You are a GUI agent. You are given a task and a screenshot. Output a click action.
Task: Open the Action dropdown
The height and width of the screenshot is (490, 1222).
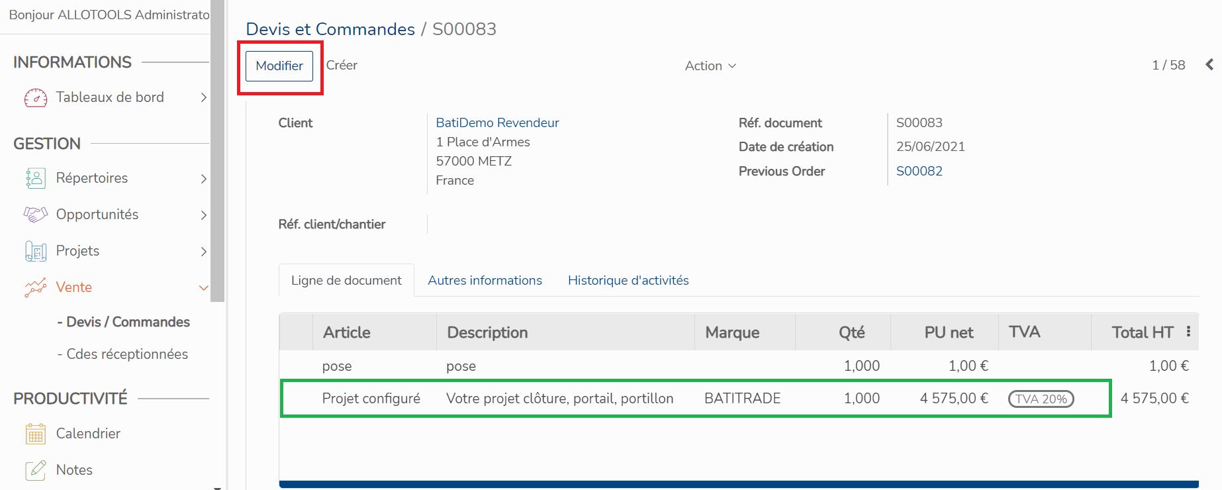710,66
